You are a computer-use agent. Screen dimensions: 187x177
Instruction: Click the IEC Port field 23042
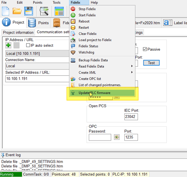[131, 117]
